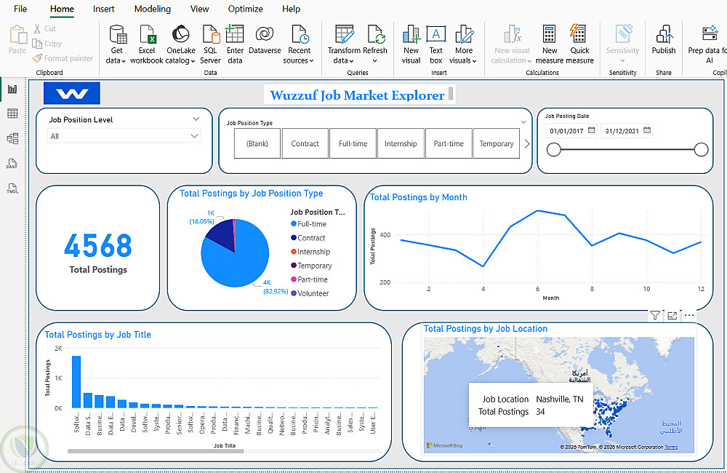Open the Optimize ribbon tab
Viewport: 727px width, 473px height.
click(x=245, y=9)
